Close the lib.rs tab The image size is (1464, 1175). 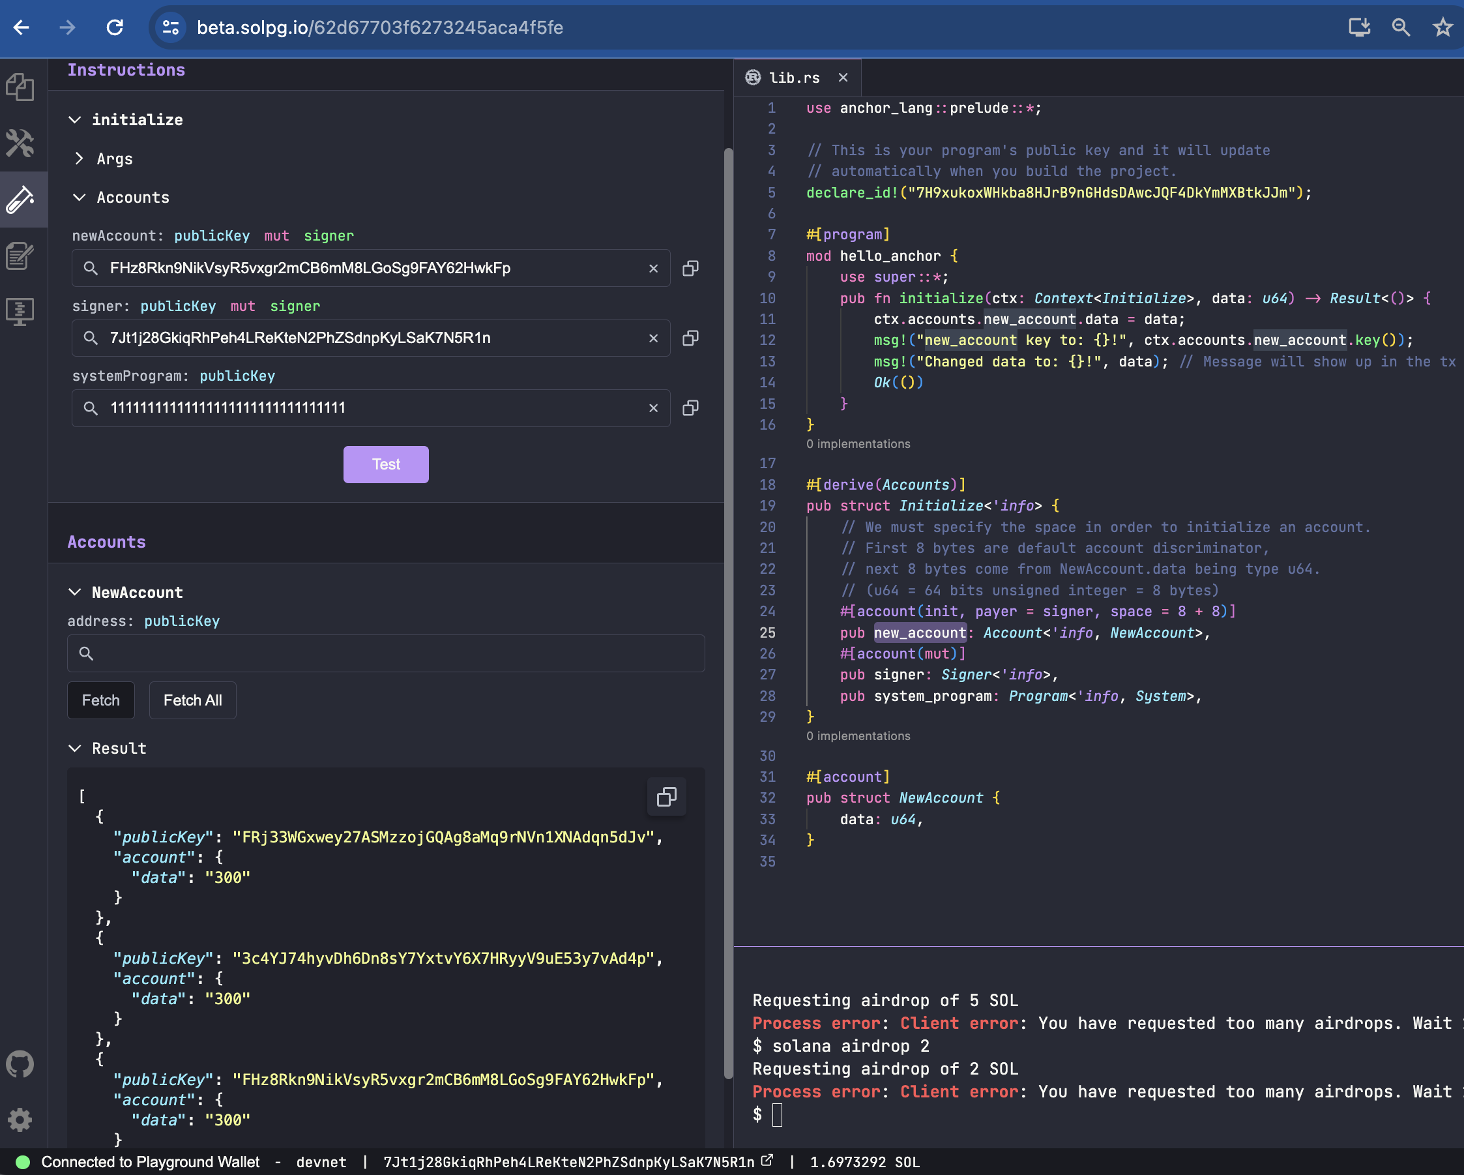843,78
